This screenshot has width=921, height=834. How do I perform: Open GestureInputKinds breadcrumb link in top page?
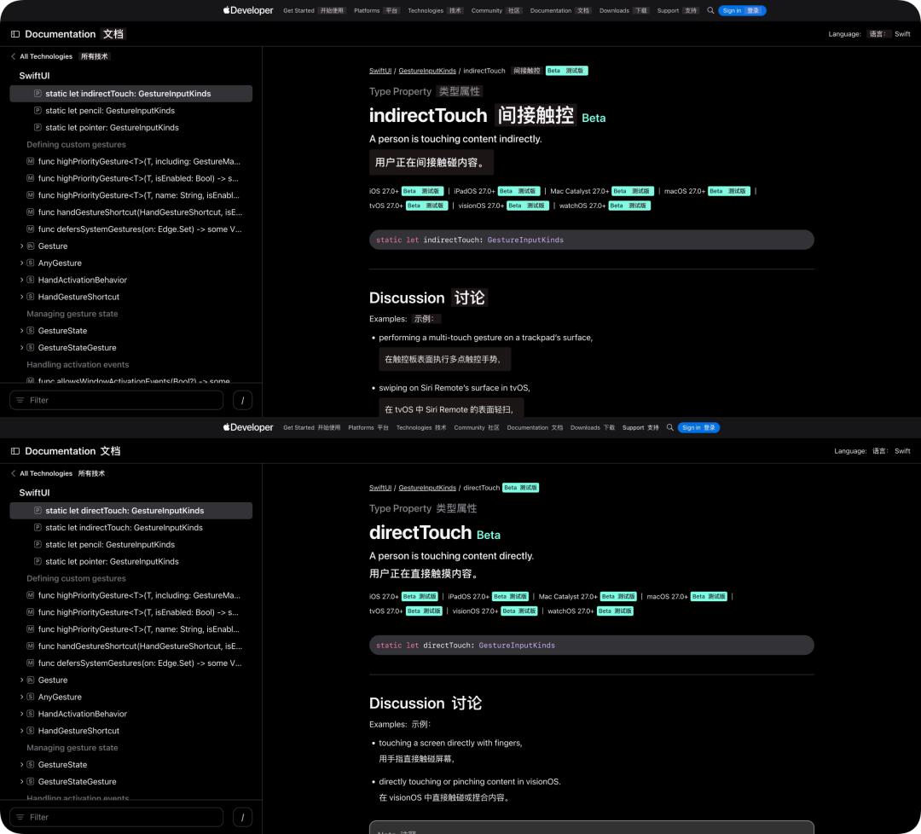pyautogui.click(x=427, y=71)
